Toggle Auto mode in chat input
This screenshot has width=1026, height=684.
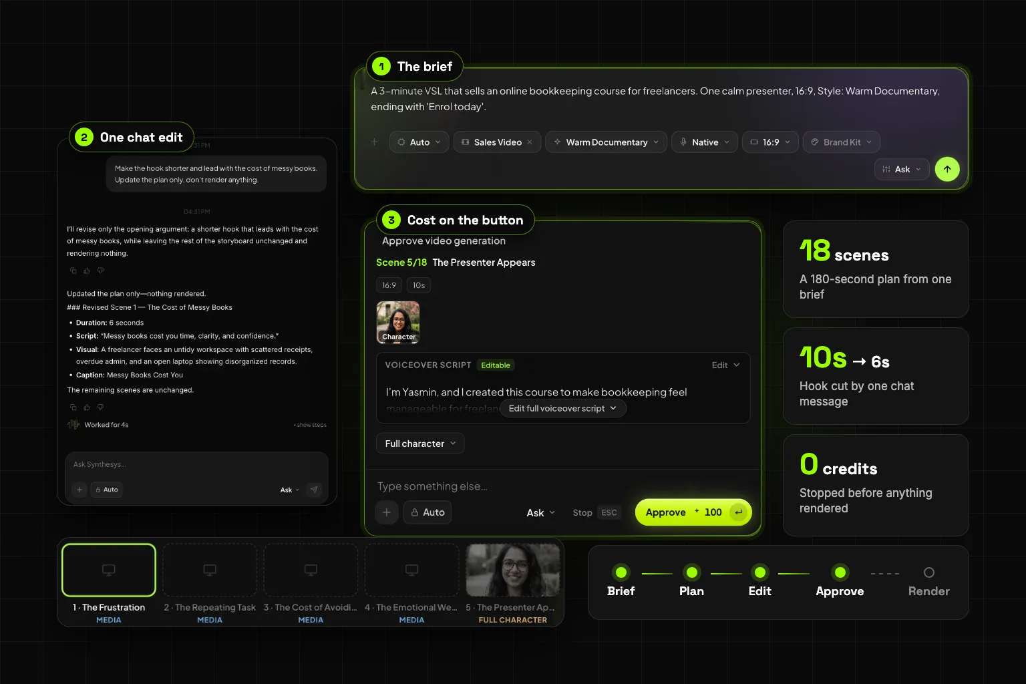click(x=106, y=490)
